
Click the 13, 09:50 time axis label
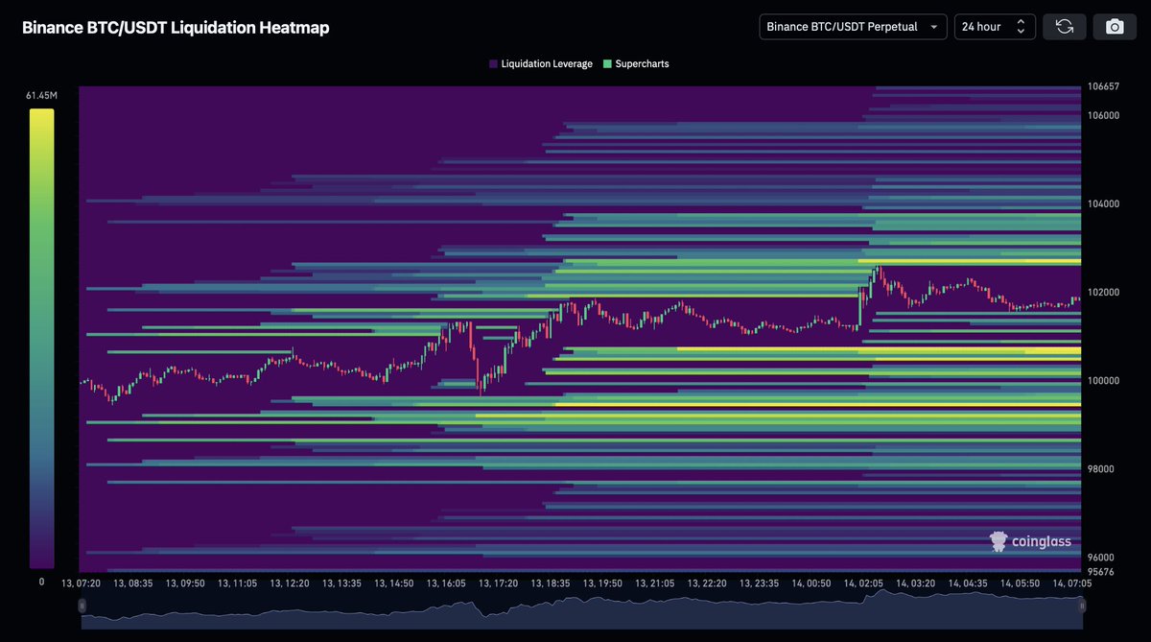(186, 583)
